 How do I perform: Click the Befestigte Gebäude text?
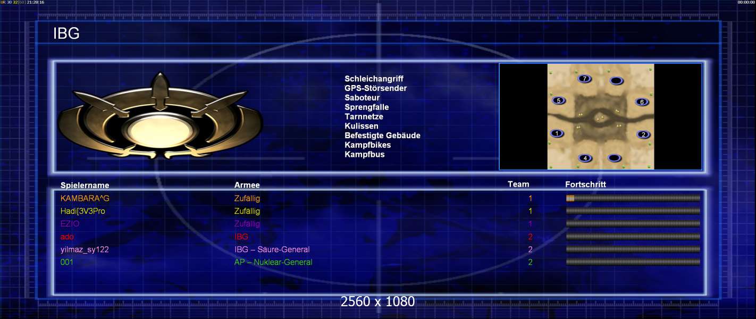[382, 136]
